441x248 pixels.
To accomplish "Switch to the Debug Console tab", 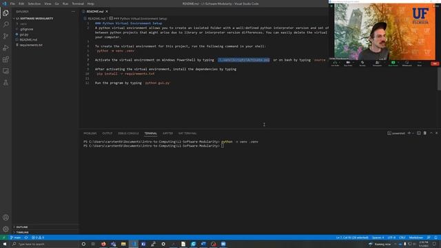I will pyautogui.click(x=128, y=133).
